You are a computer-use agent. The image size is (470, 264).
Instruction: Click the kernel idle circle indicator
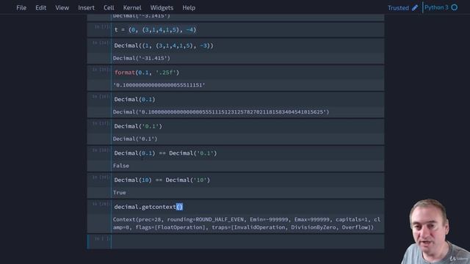[455, 7]
